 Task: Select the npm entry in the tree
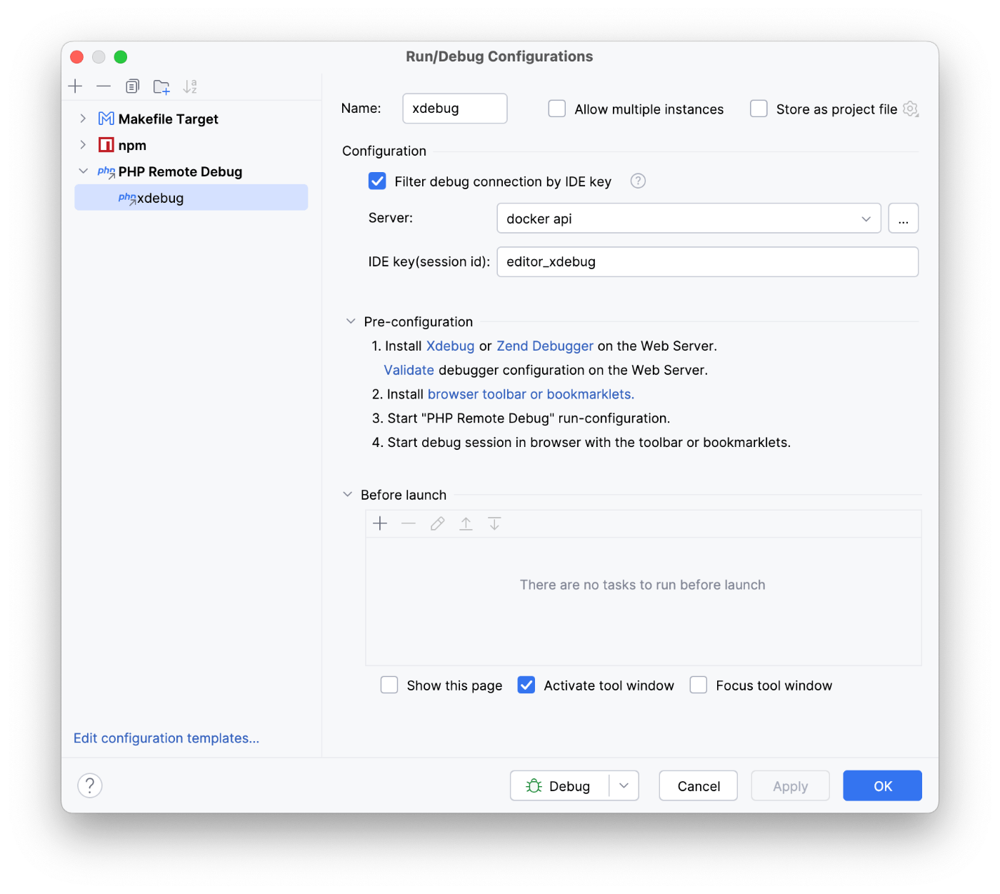132,146
